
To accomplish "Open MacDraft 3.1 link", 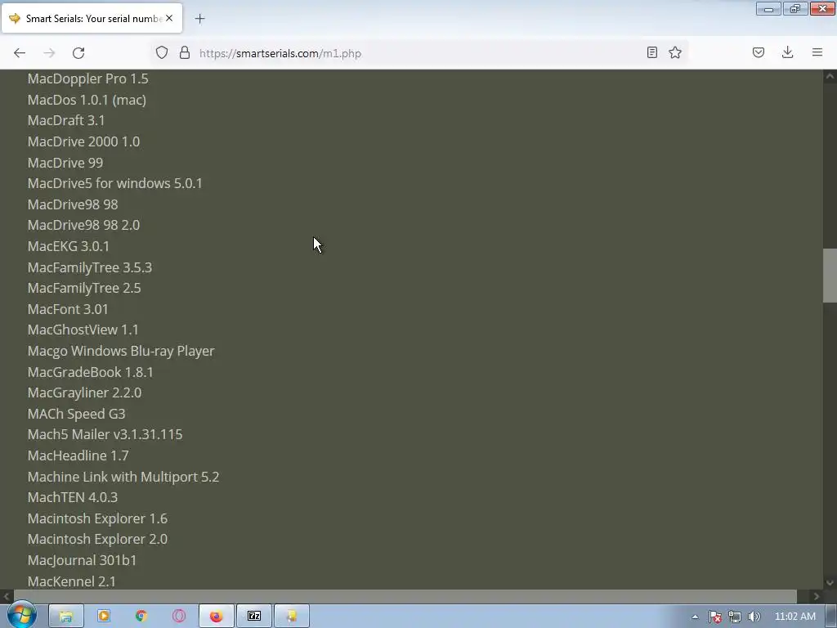I will 66,120.
